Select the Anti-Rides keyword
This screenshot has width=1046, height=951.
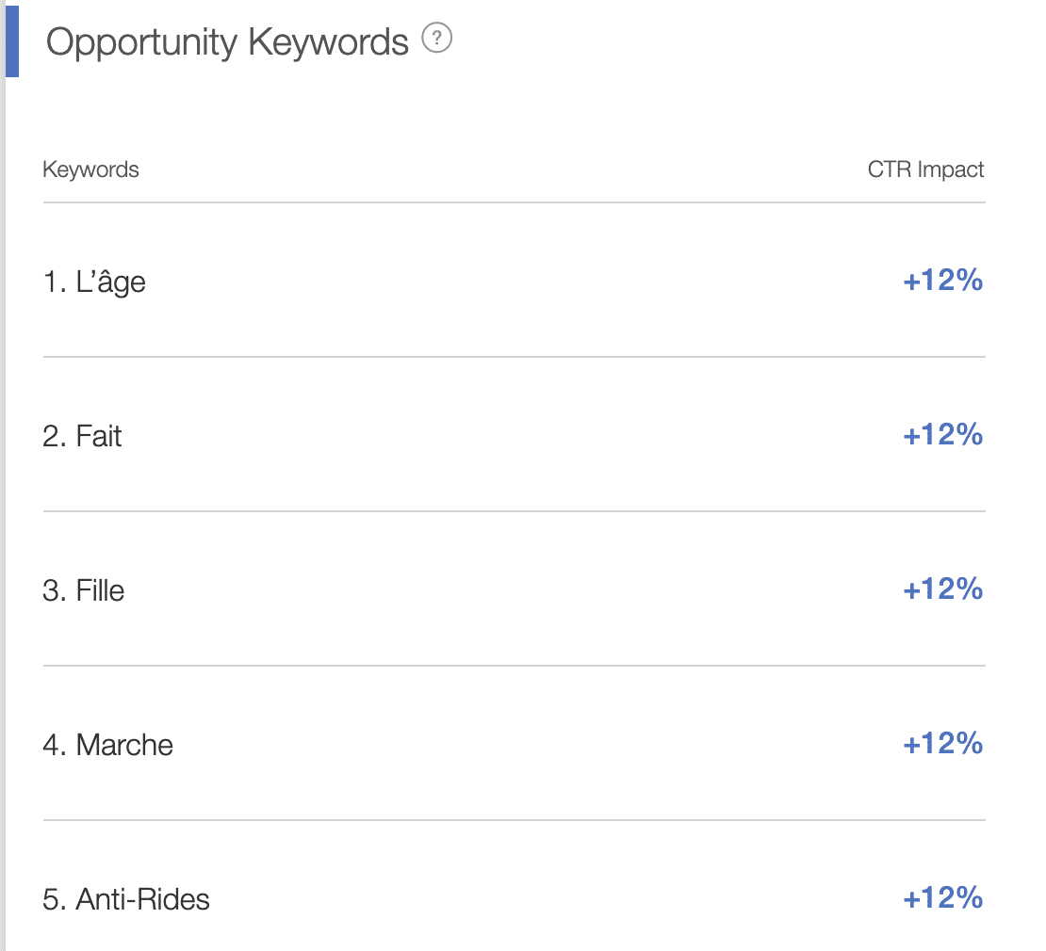coord(142,899)
